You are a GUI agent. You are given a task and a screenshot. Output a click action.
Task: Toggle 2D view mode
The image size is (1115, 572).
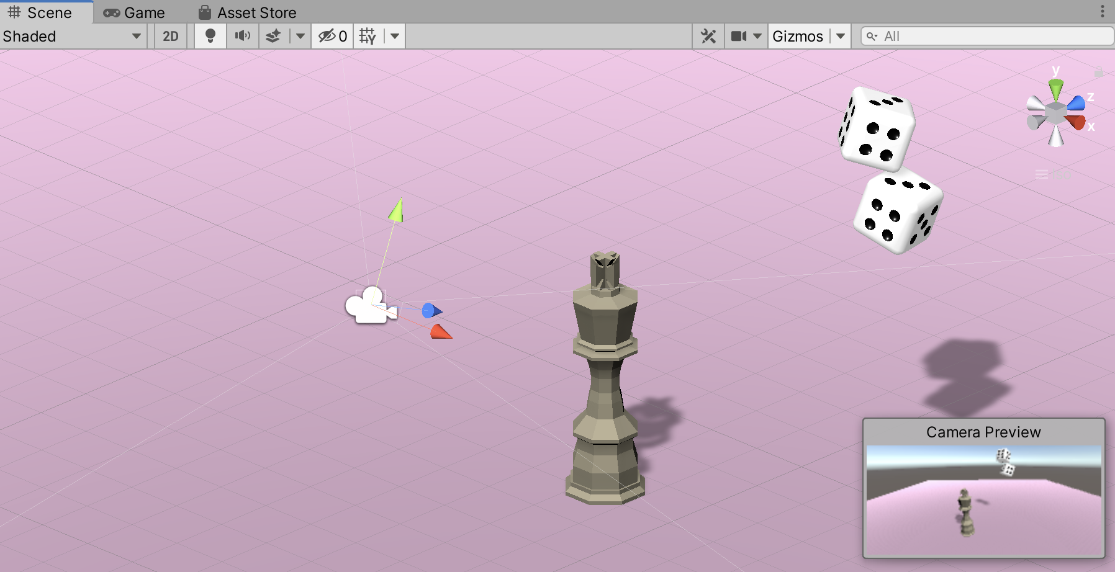(171, 36)
